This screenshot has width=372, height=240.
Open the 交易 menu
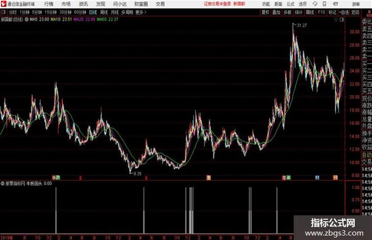[160, 4]
